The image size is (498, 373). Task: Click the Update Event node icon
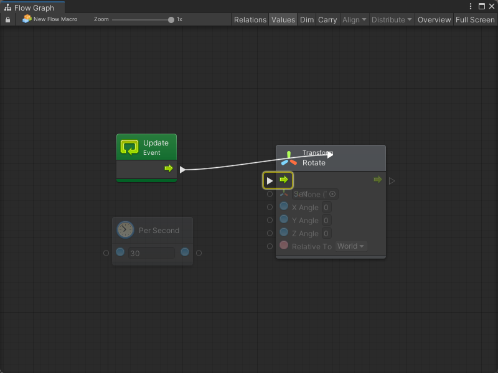tap(129, 147)
